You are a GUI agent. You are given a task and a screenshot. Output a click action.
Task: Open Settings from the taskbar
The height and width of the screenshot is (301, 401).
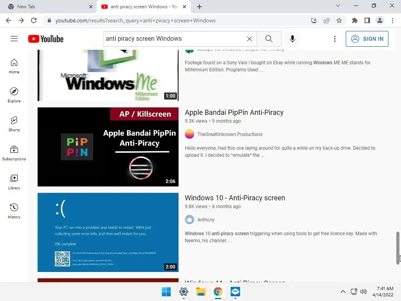[183, 292]
